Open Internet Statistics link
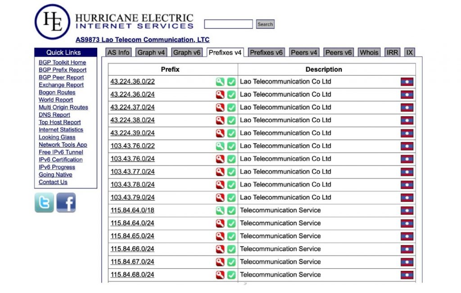461x293 pixels. [61, 129]
